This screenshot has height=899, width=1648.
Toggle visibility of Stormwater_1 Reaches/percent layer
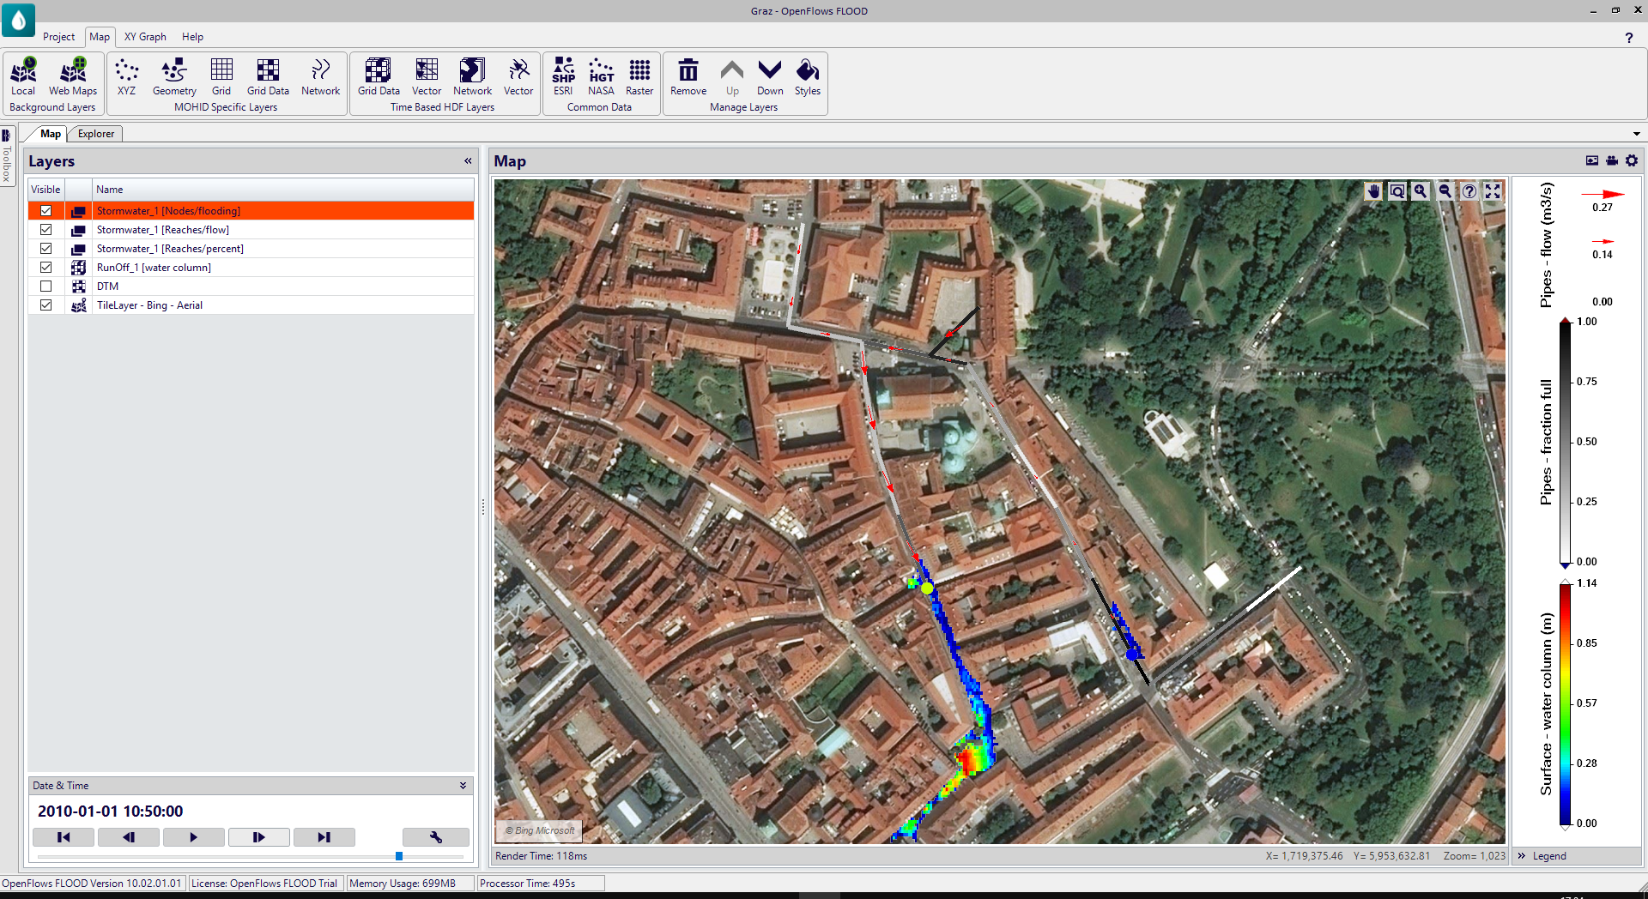coord(46,249)
